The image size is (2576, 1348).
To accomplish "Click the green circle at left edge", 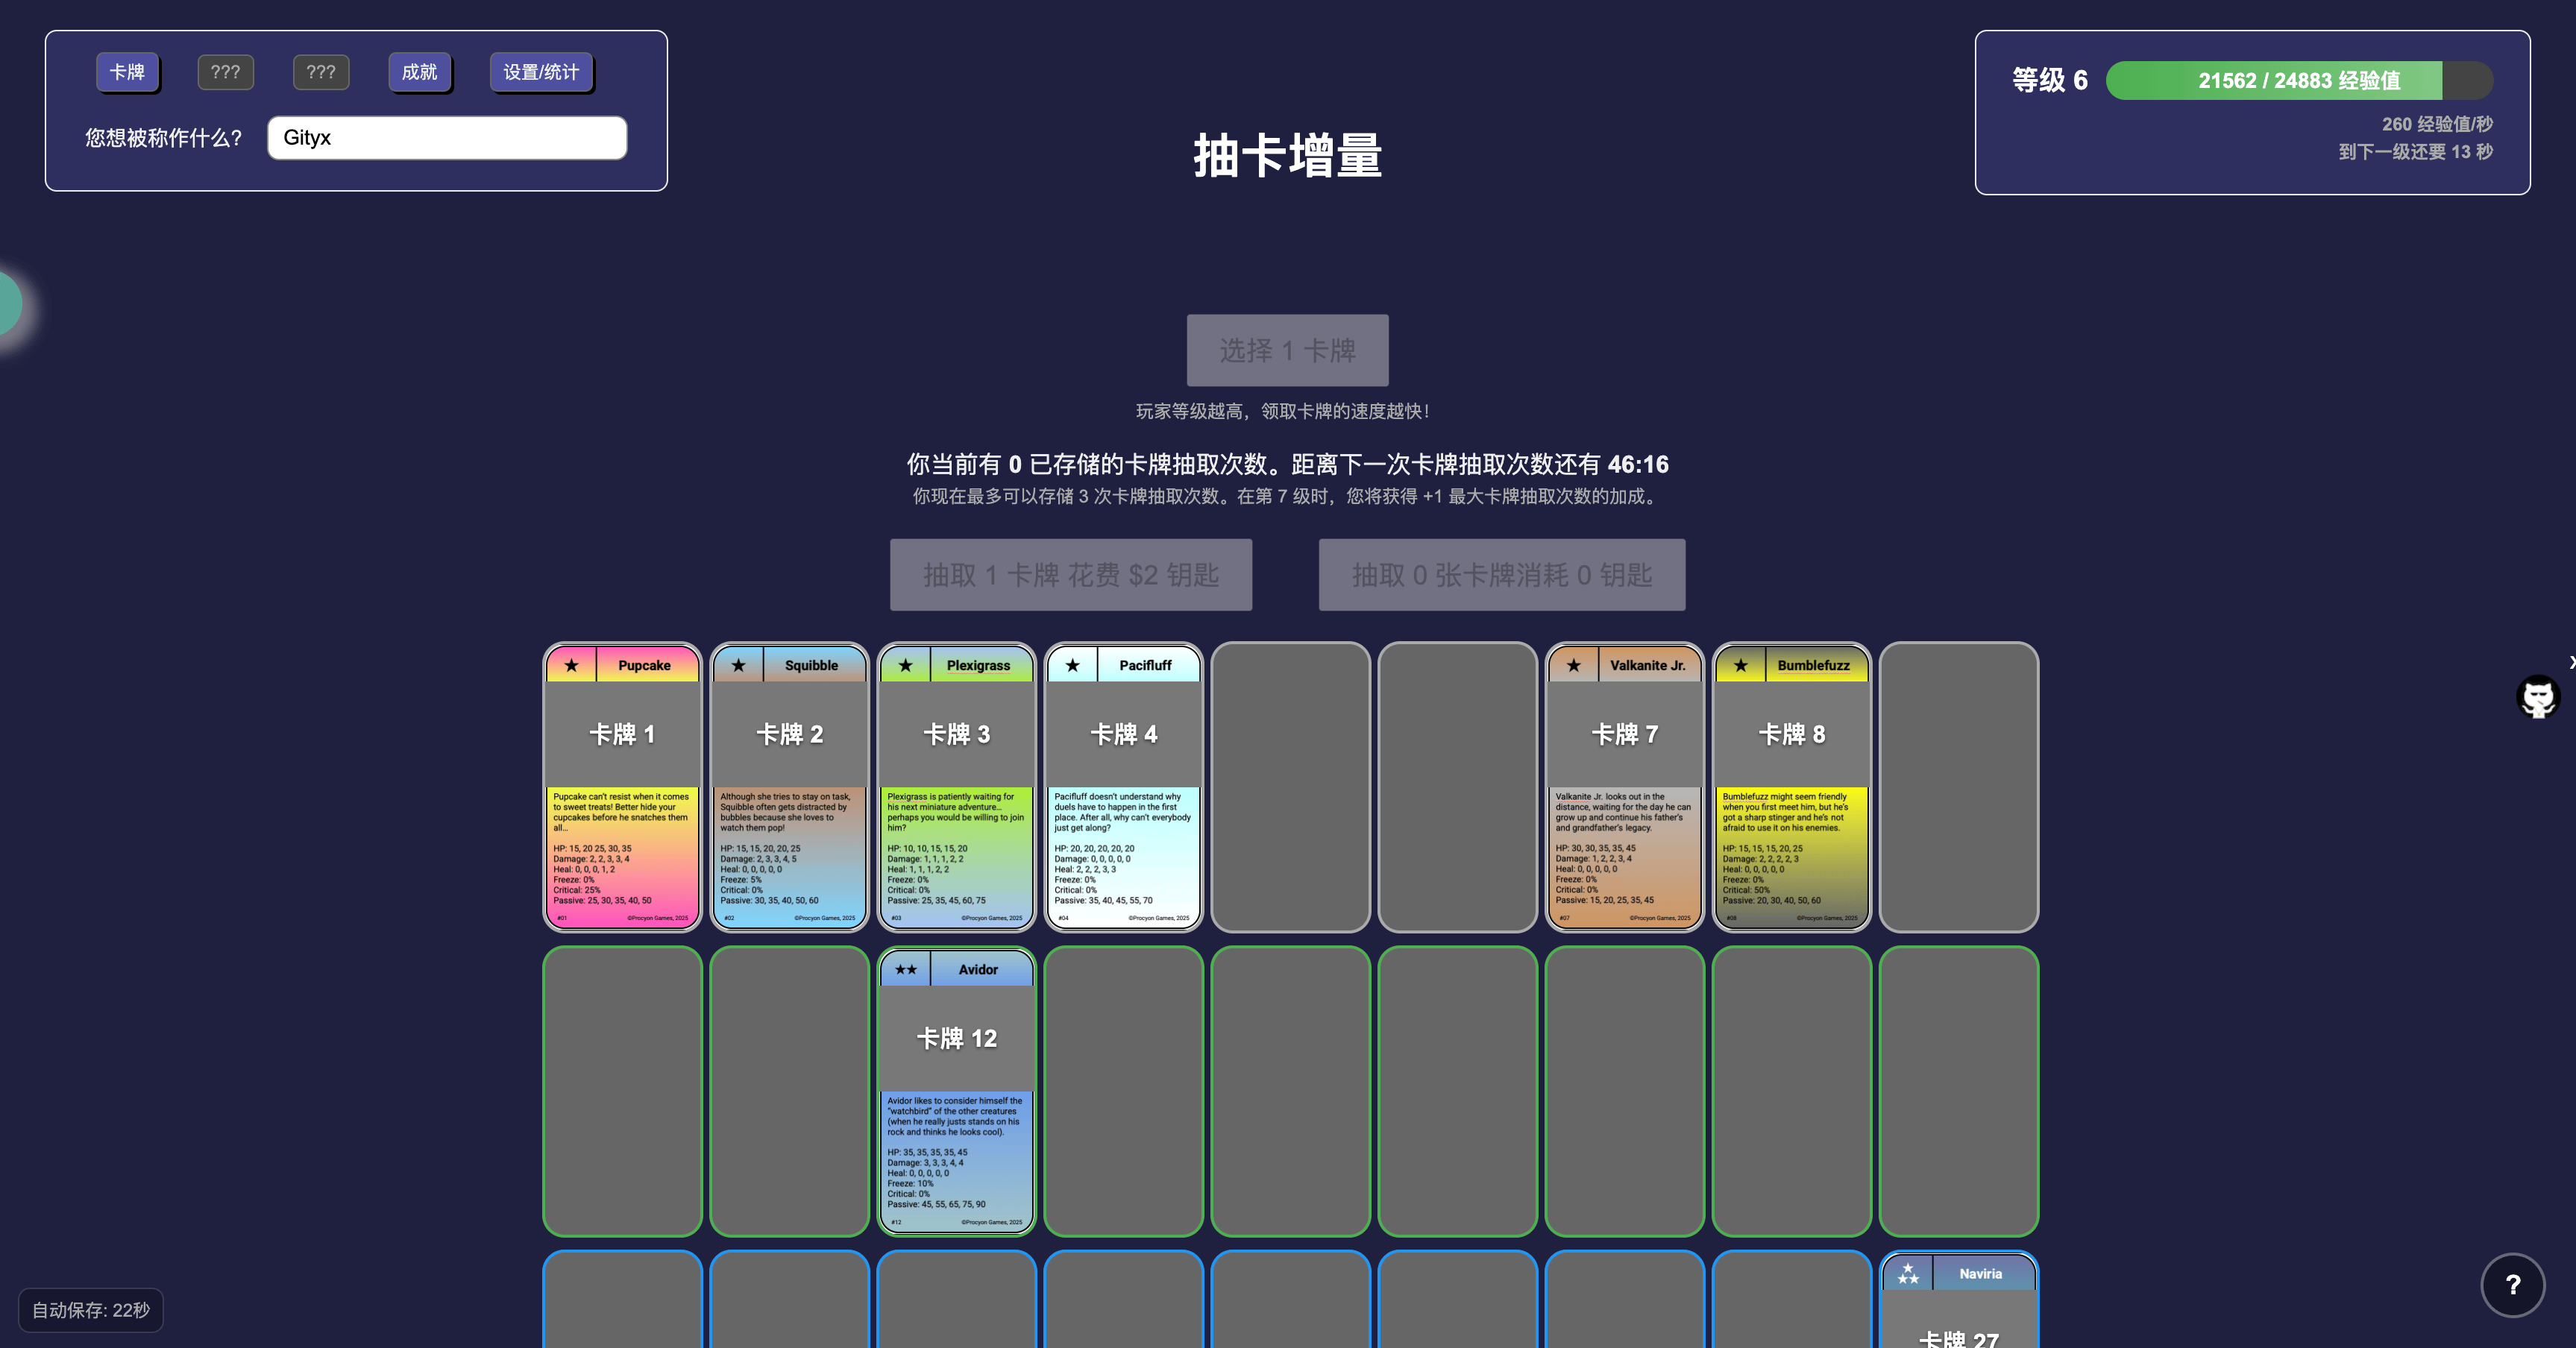I will pos(8,303).
